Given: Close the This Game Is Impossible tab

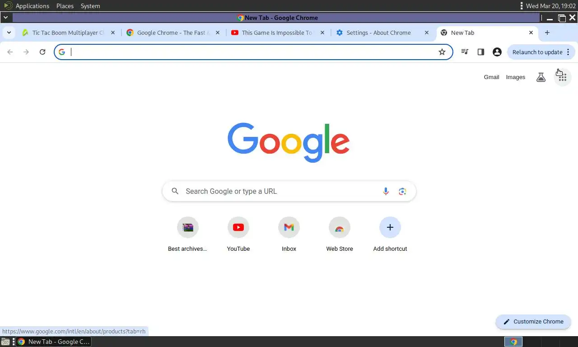Looking at the screenshot, I should click(x=322, y=33).
